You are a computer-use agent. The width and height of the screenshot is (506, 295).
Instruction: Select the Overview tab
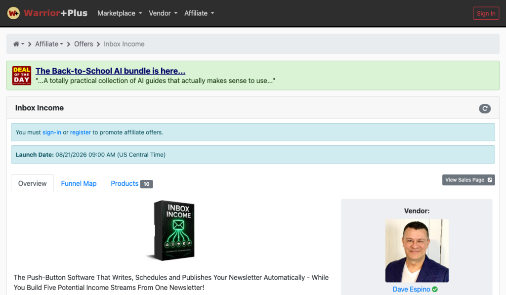tap(32, 183)
